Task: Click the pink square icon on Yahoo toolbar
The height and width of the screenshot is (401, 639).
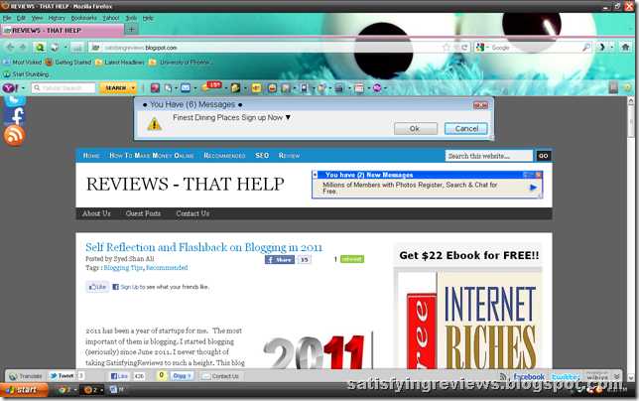Action: pyautogui.click(x=155, y=87)
